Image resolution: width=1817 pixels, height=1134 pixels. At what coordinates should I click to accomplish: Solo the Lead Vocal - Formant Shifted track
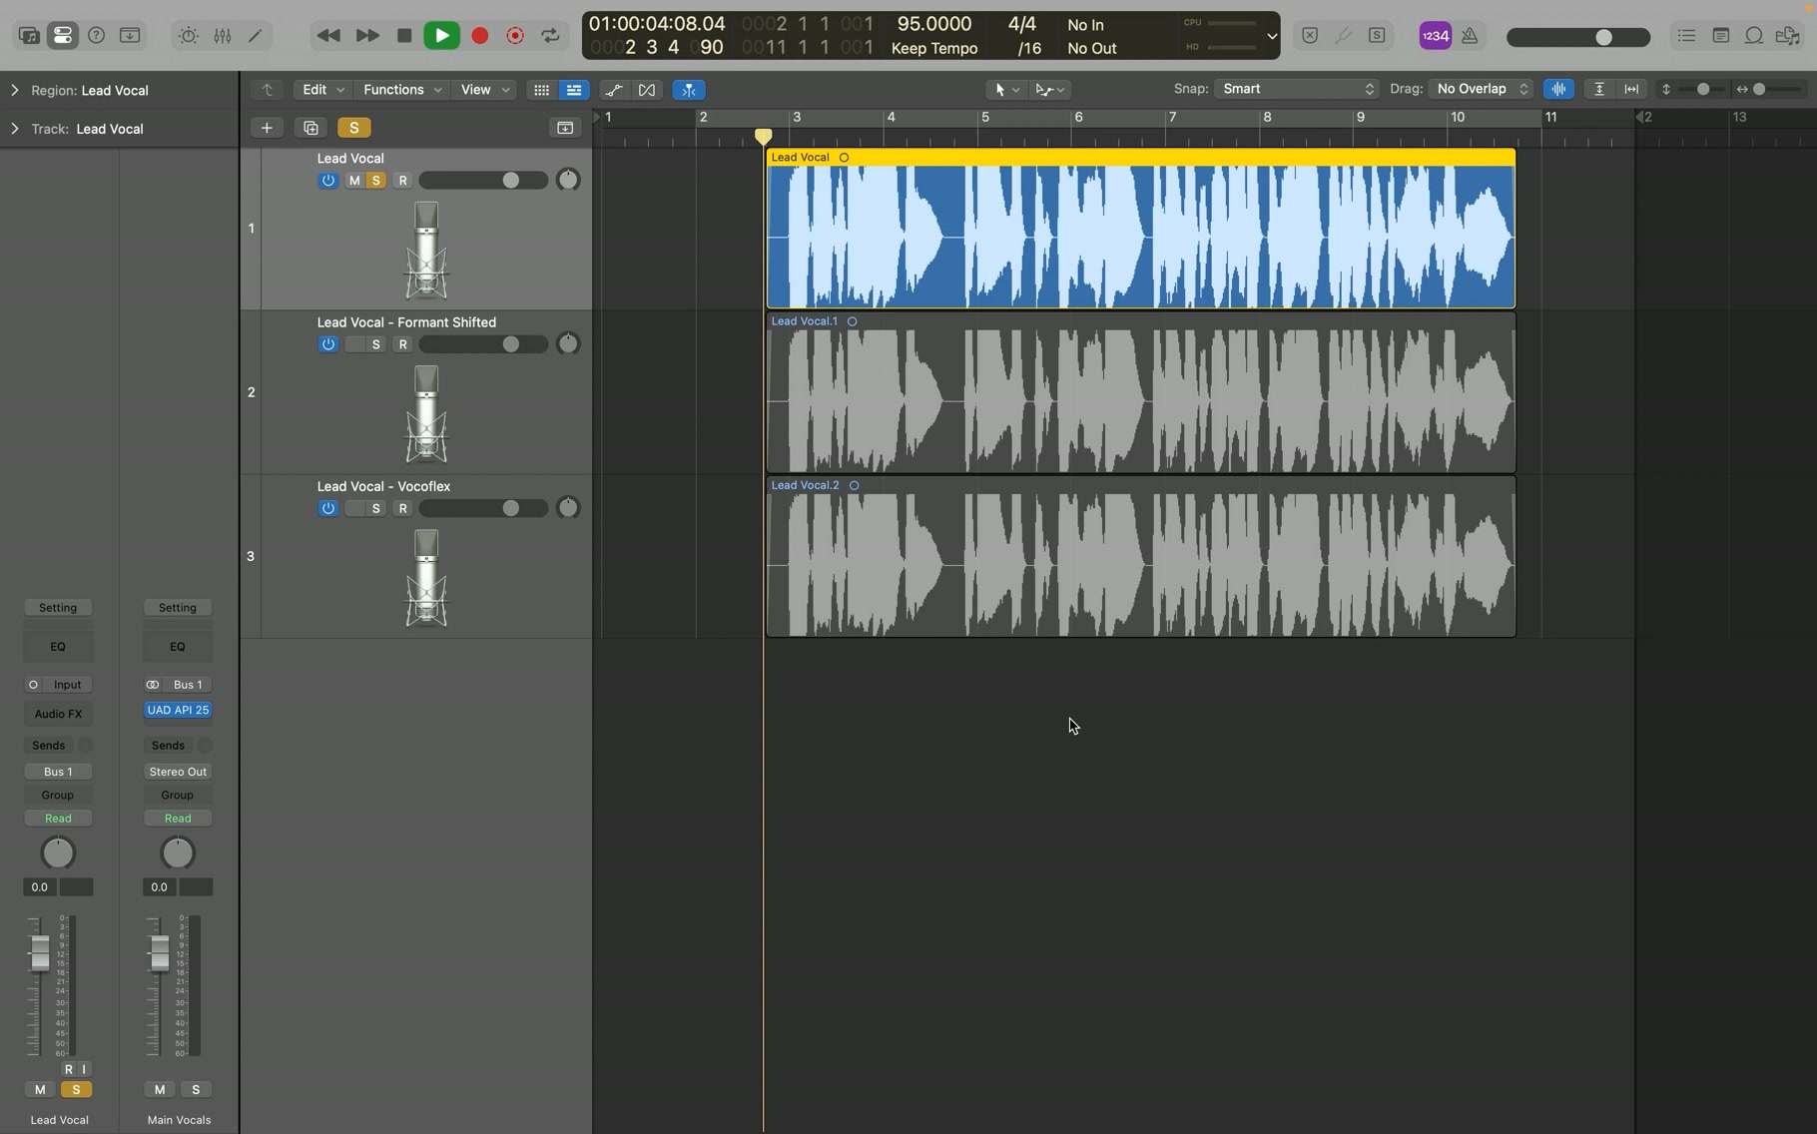pyautogui.click(x=376, y=344)
